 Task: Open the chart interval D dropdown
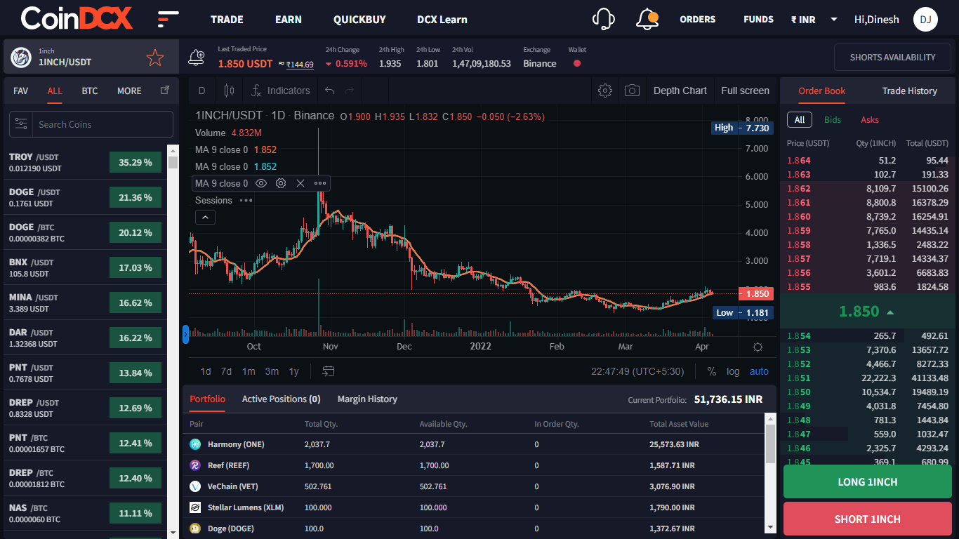point(202,91)
